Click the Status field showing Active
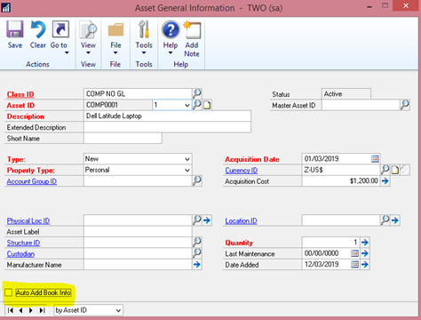The image size is (421, 320). [x=346, y=94]
